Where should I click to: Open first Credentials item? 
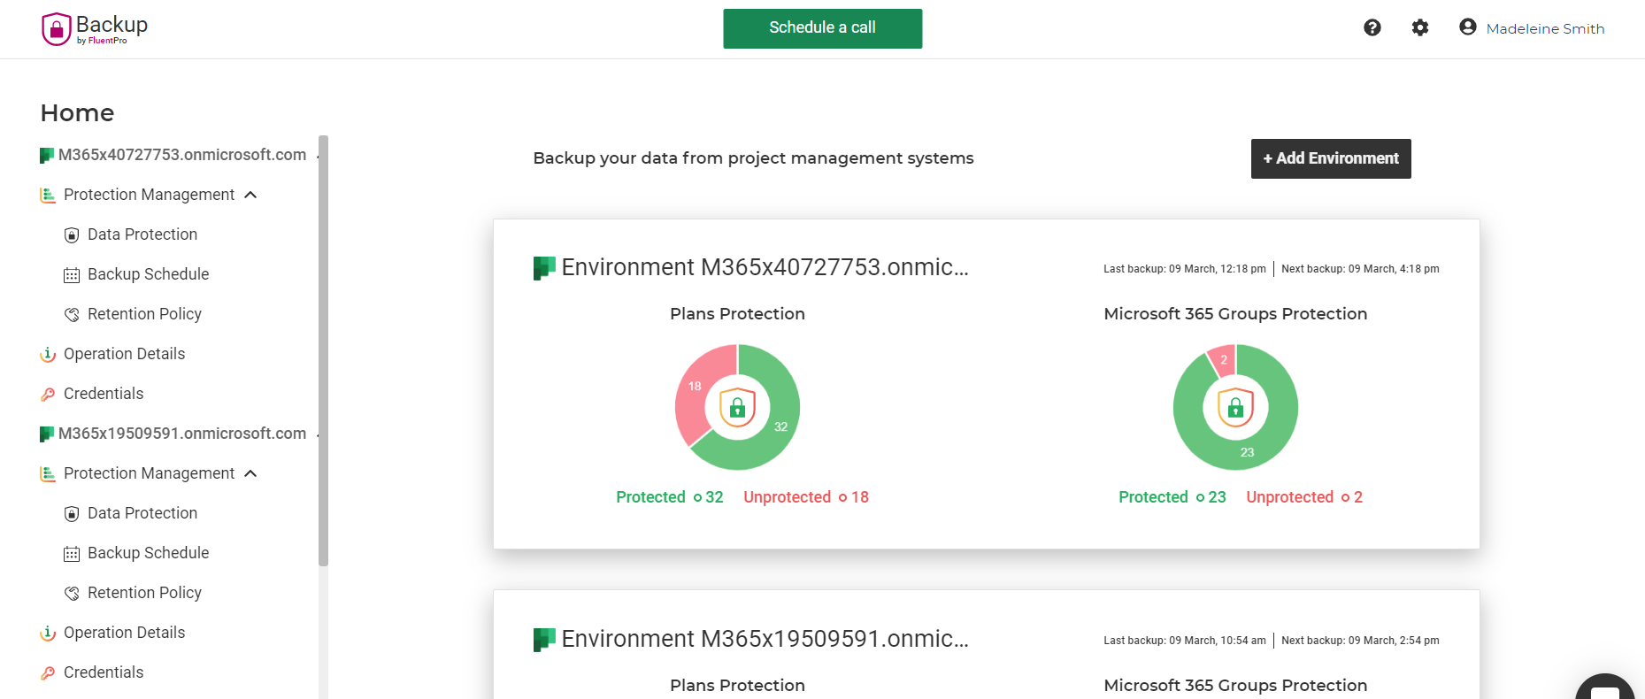coord(104,394)
